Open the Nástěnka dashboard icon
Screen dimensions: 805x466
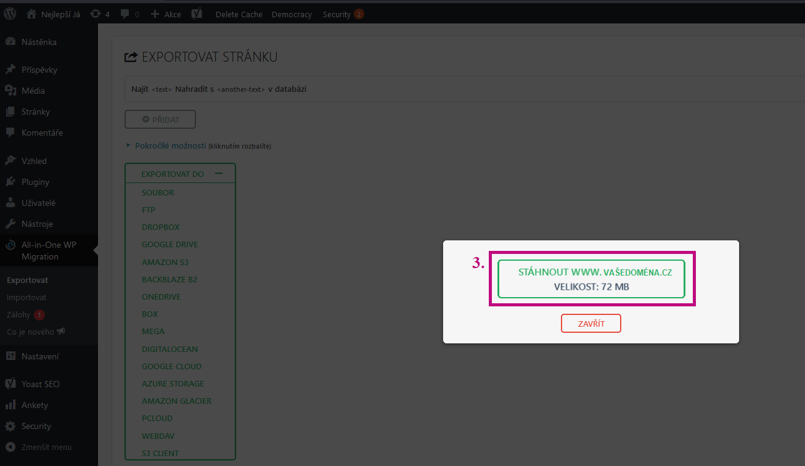pos(10,42)
